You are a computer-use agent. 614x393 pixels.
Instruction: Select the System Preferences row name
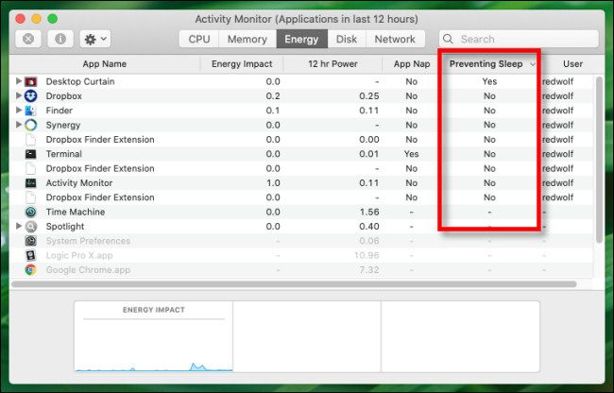(88, 241)
